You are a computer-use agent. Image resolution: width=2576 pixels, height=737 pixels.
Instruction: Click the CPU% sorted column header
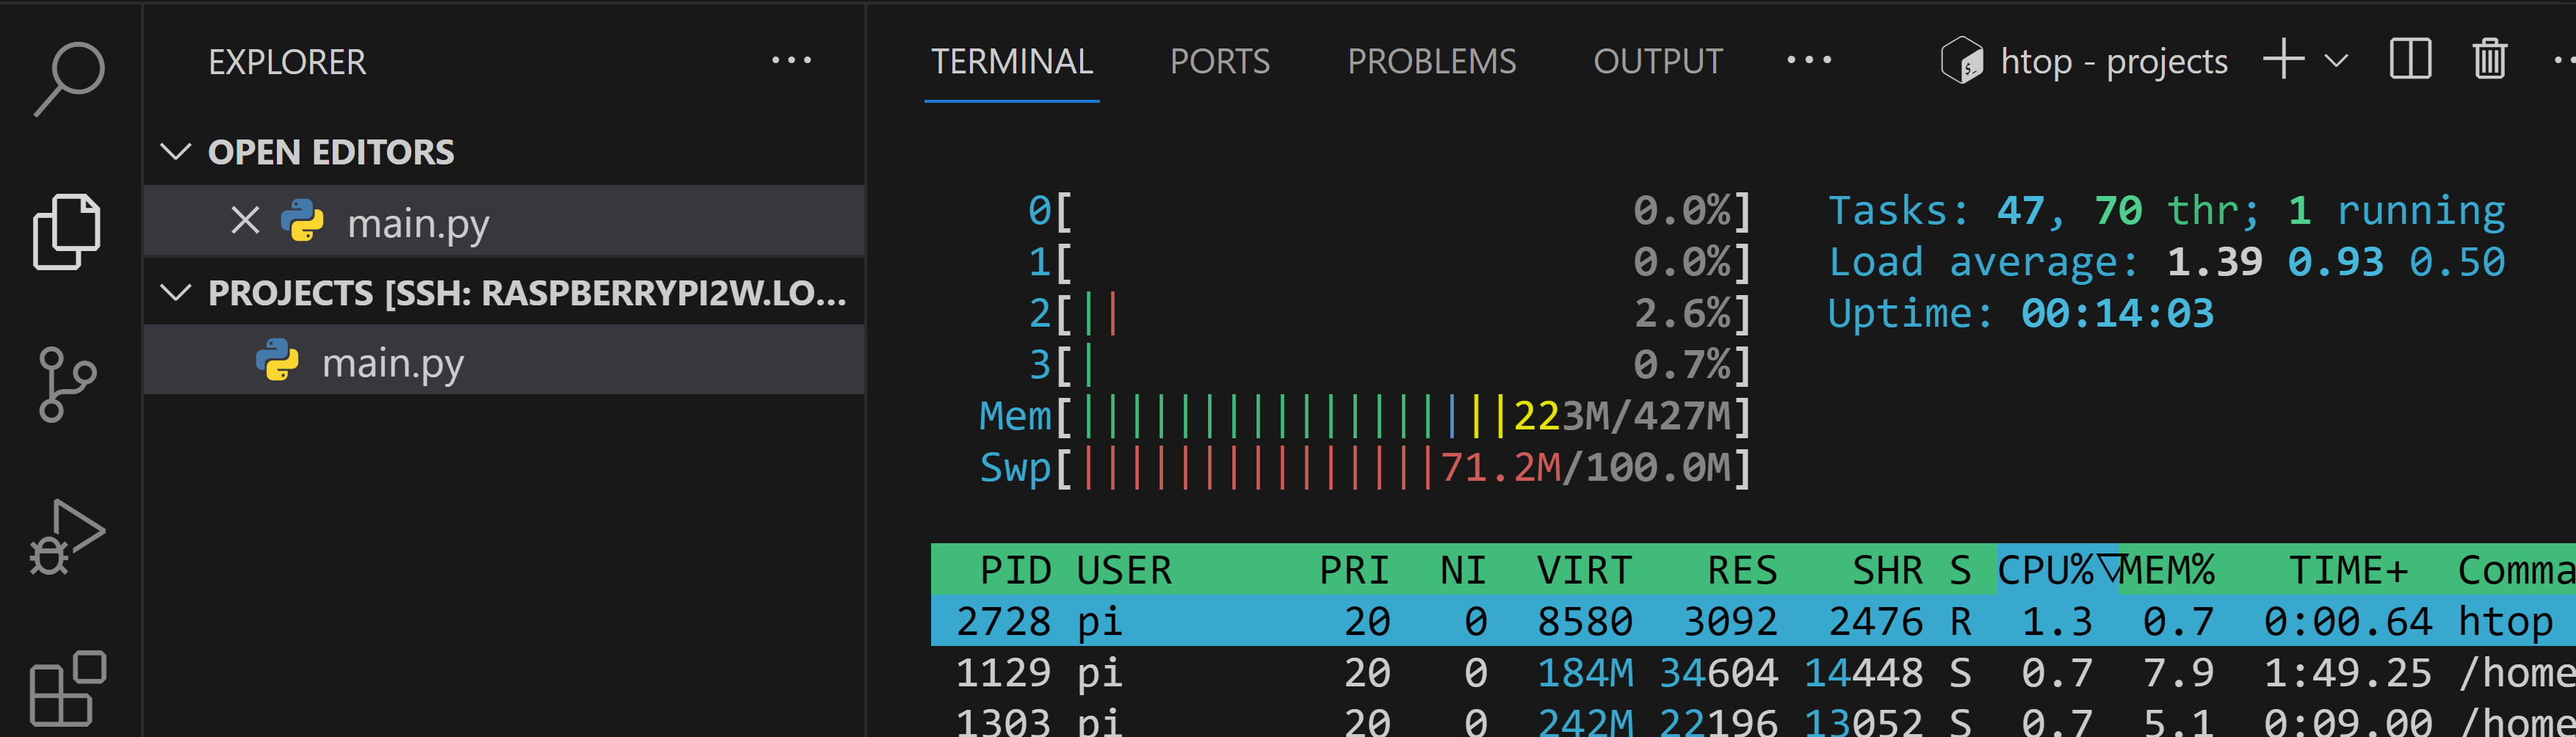(x=2057, y=570)
